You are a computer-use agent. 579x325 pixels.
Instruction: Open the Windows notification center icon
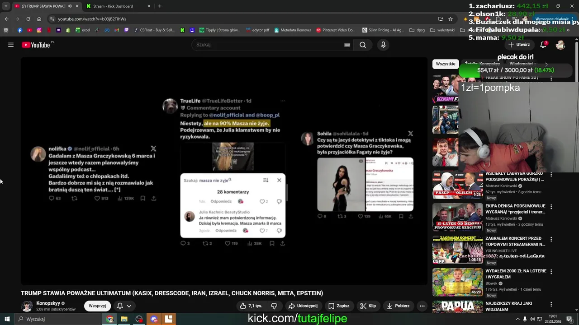point(570,319)
